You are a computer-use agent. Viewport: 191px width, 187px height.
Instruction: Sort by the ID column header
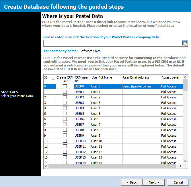pos(50,79)
